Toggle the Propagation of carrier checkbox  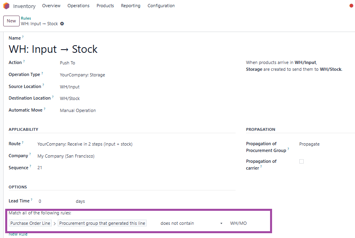click(x=301, y=161)
